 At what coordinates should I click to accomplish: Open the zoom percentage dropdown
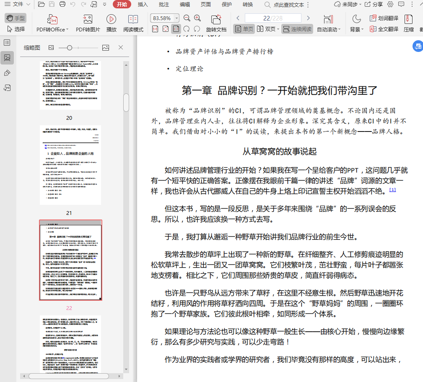pos(176,18)
